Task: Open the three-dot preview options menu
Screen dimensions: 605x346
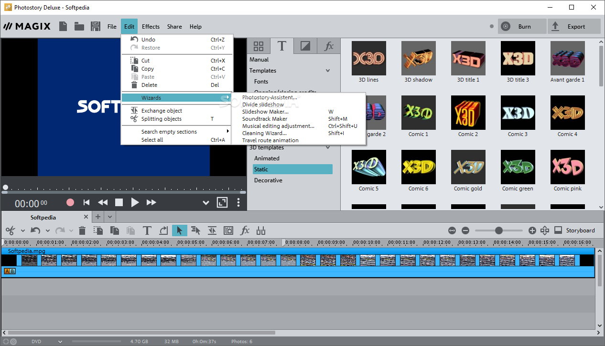Action: pos(238,202)
